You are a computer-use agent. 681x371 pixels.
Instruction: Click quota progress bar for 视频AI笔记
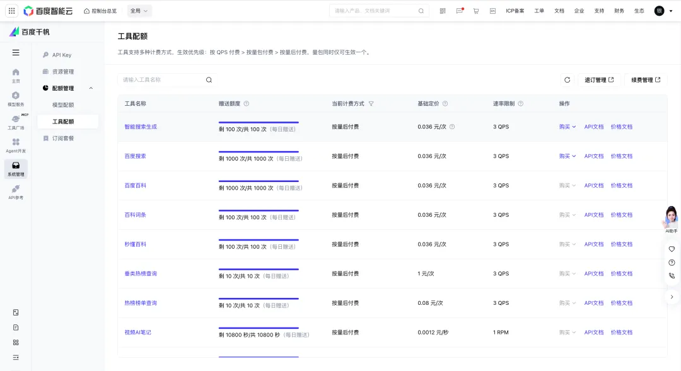(x=259, y=328)
